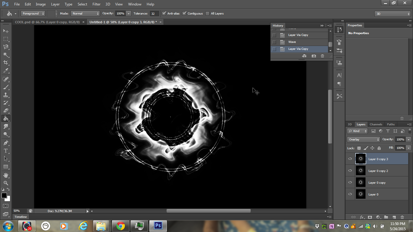Add layer style via fx icon

coord(362,217)
